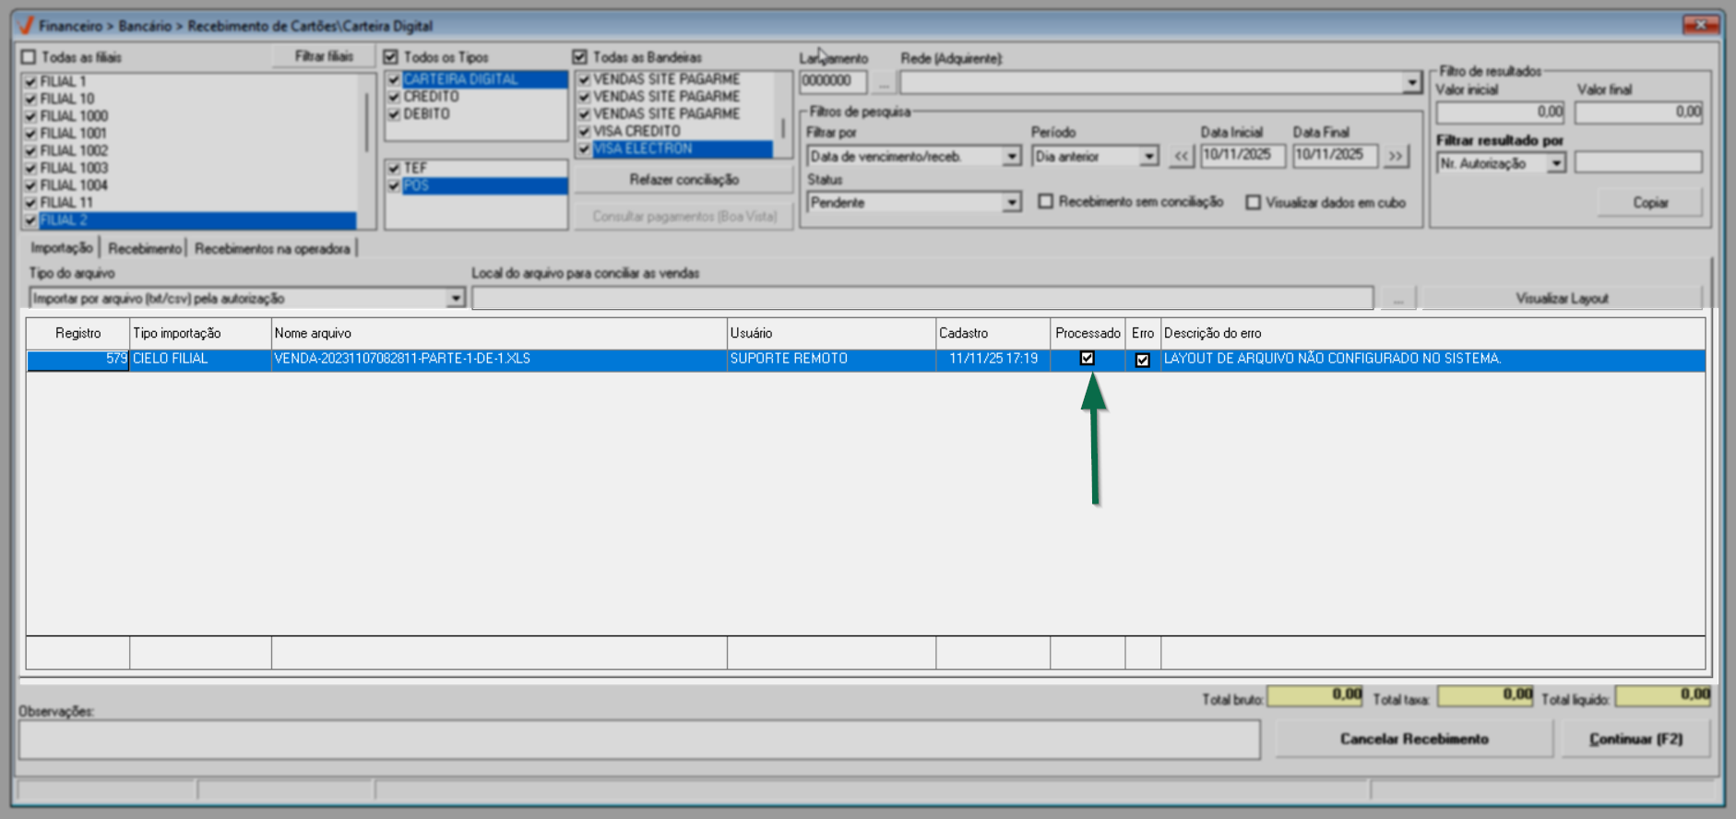Click Valor inicial input field
1736x819 pixels.
[x=1501, y=113]
